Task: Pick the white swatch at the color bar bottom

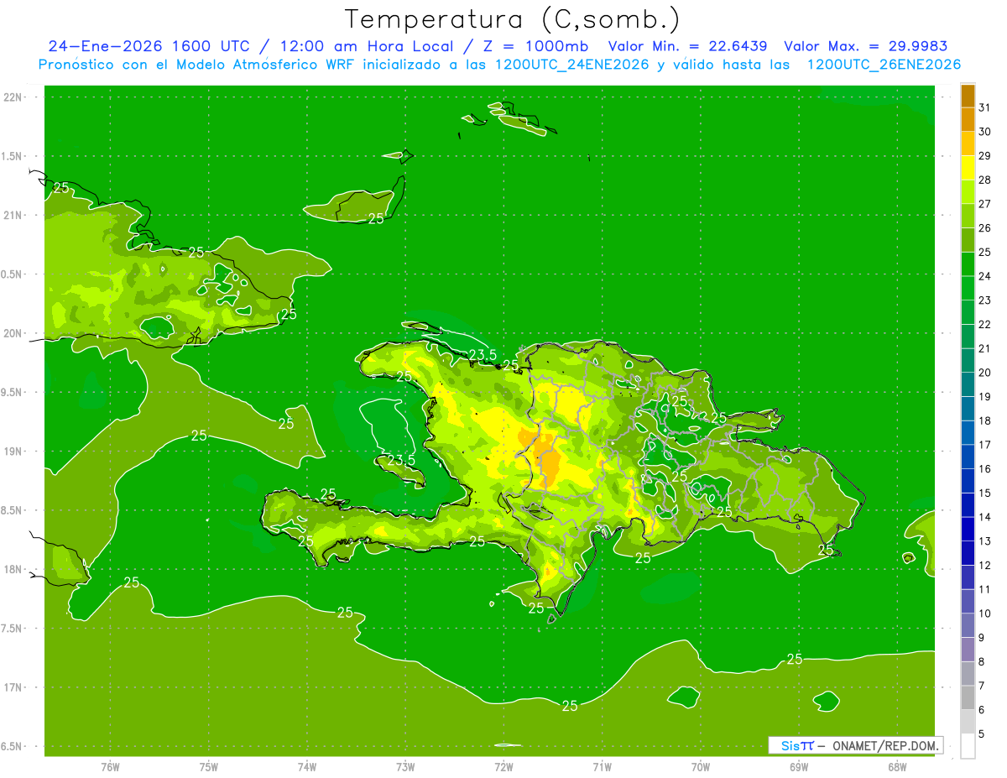Action: pyautogui.click(x=968, y=746)
